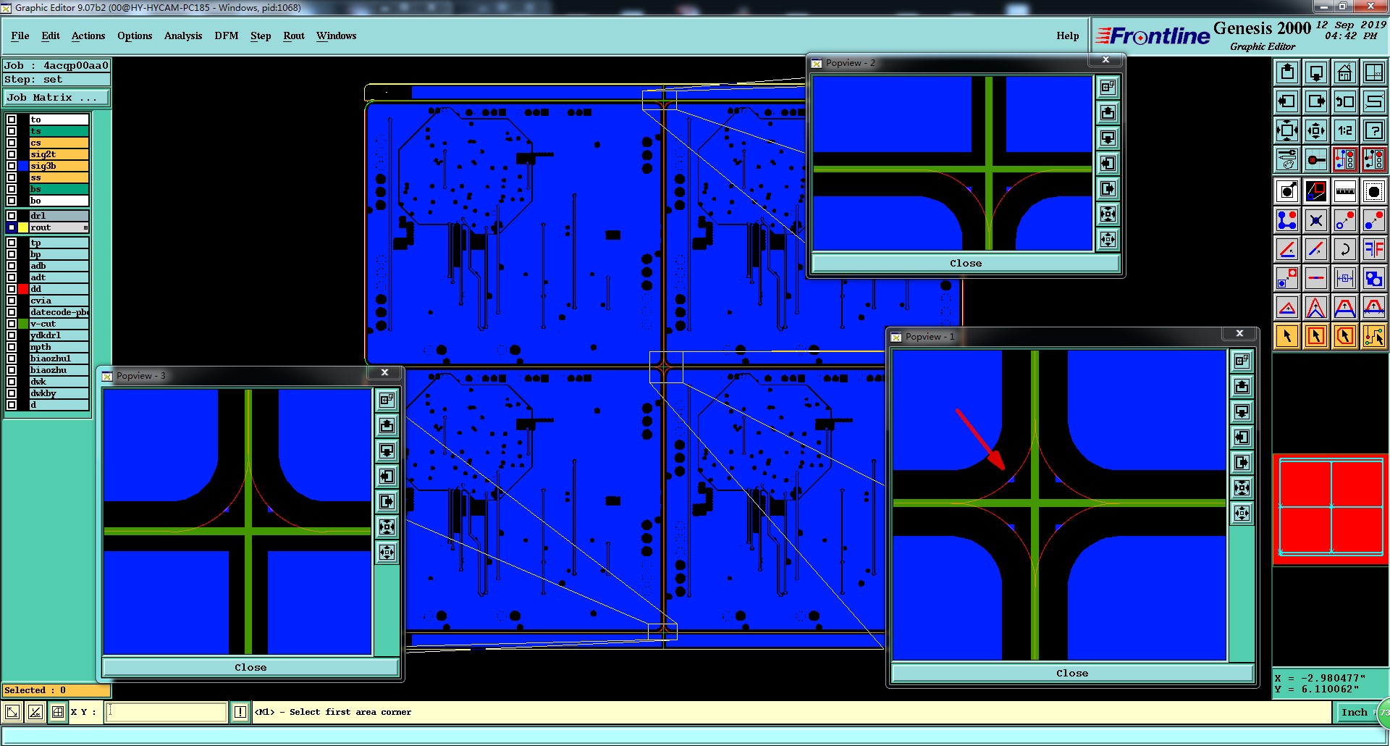This screenshot has width=1390, height=746.
Task: Select the polygon area selection tool
Action: (x=1344, y=336)
